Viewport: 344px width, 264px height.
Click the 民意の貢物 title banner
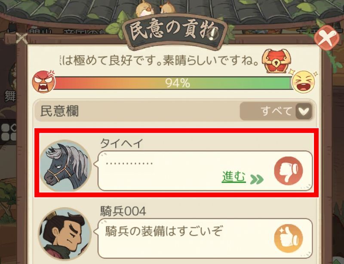click(x=175, y=32)
